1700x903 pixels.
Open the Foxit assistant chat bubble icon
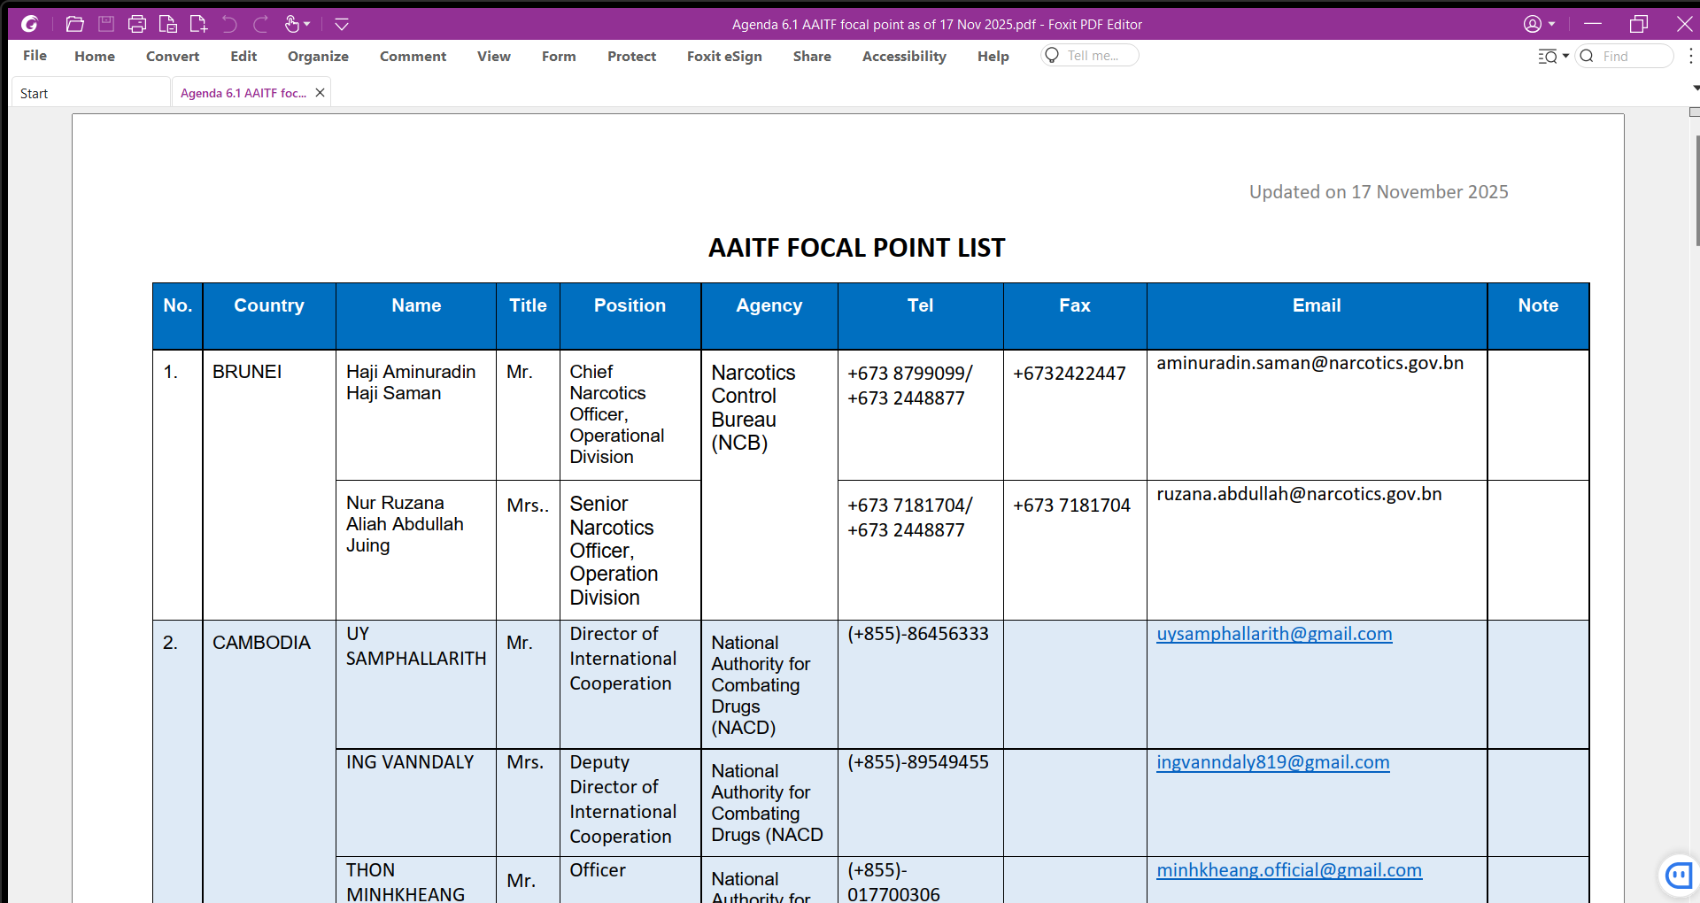tap(1678, 876)
